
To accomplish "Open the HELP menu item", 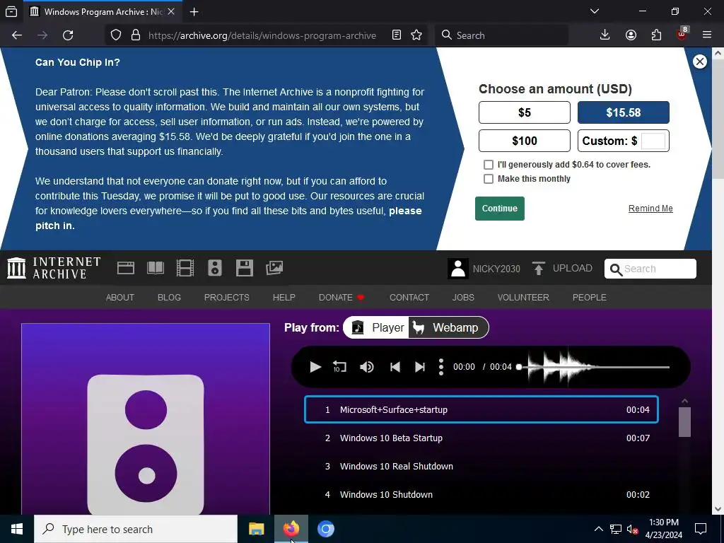I will click(284, 298).
